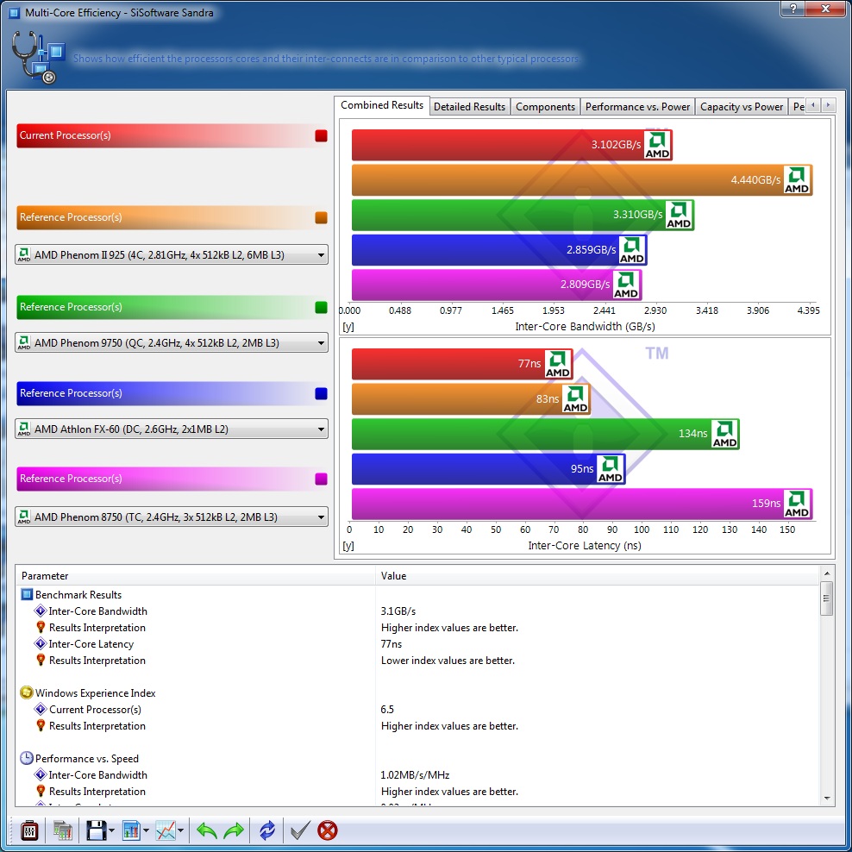Click the bar chart type icon
The width and height of the screenshot is (852, 852).
pos(131,830)
